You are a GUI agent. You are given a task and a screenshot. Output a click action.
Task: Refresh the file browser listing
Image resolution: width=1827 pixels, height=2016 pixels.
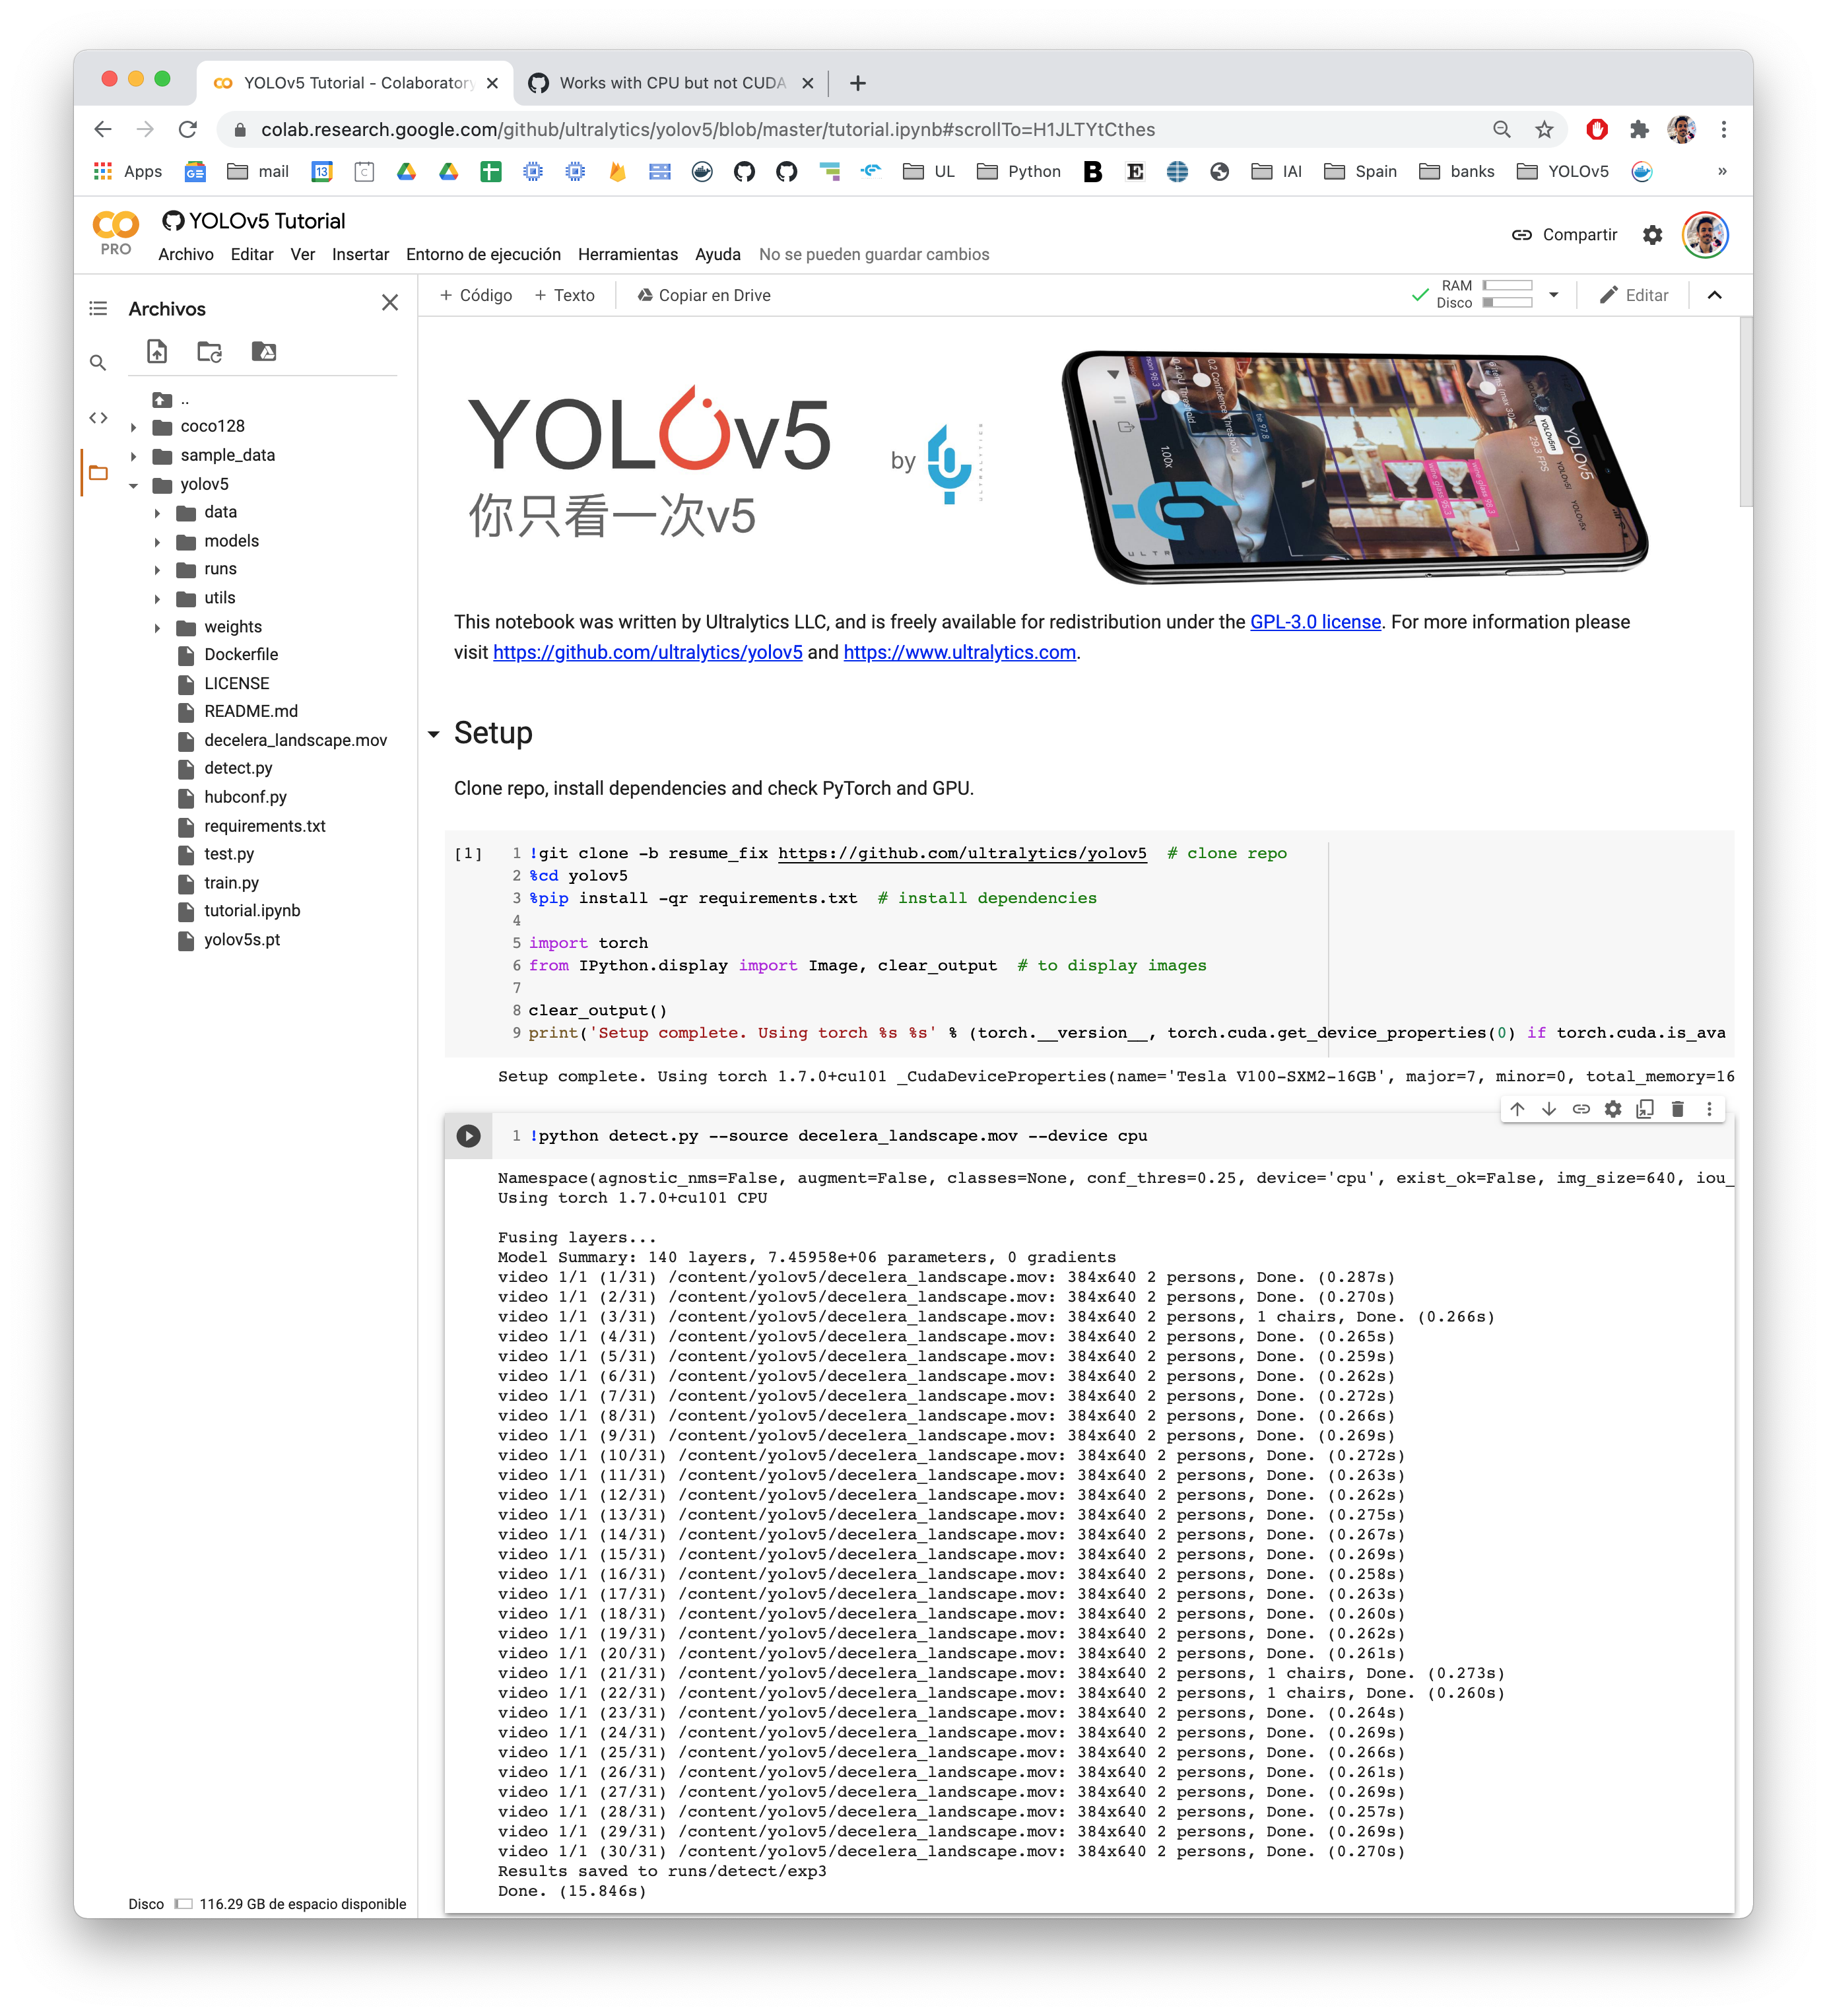tap(210, 351)
